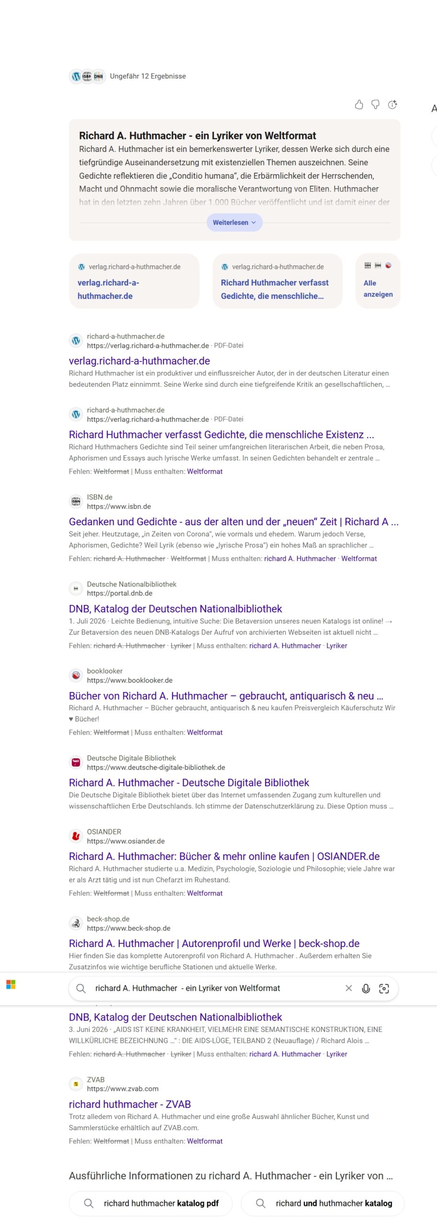The image size is (437, 1227).
Task: Show all sources via Alle anzeigen
Action: tap(378, 281)
